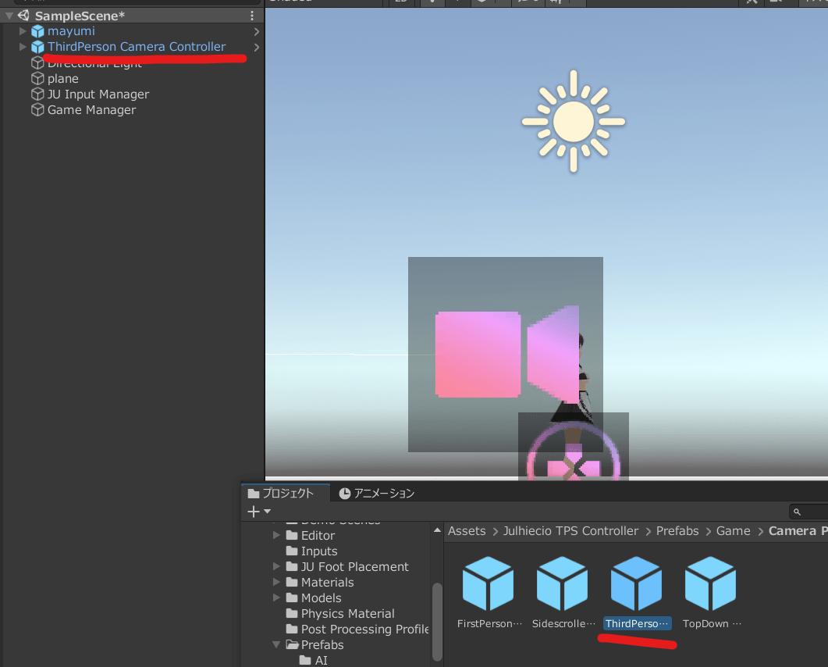Click Game Manager cube icon

(37, 110)
